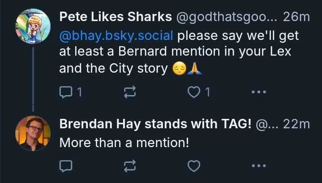Like the post about the Bernard mention
This screenshot has width=322, height=183.
coord(193,93)
